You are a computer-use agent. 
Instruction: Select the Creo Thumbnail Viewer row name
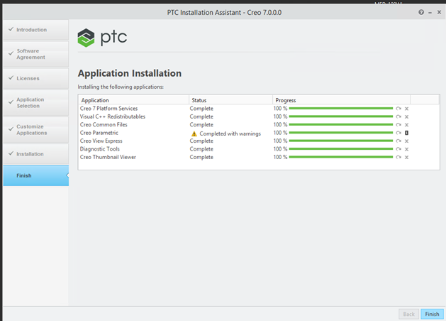click(x=108, y=157)
